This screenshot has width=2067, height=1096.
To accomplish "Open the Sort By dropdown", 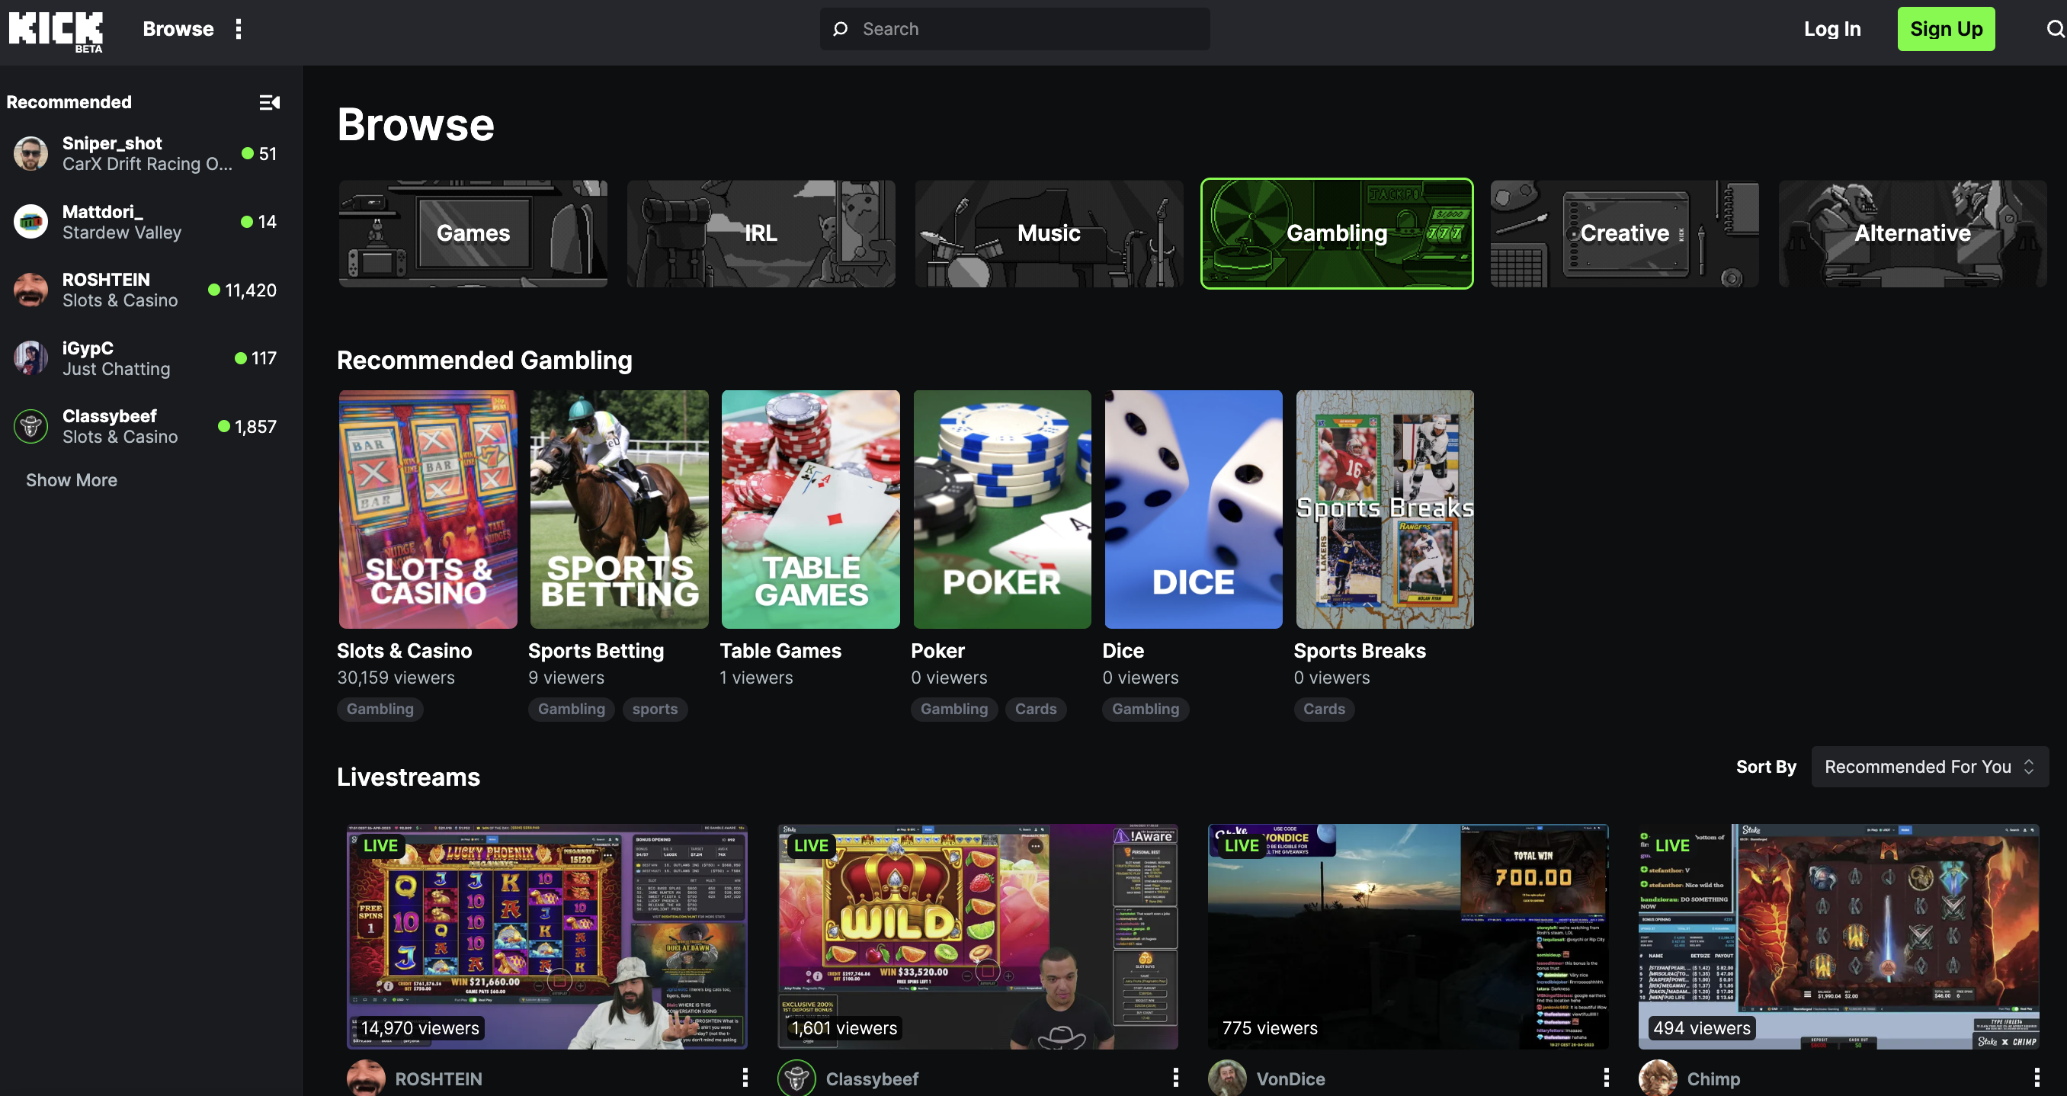I will (1929, 767).
